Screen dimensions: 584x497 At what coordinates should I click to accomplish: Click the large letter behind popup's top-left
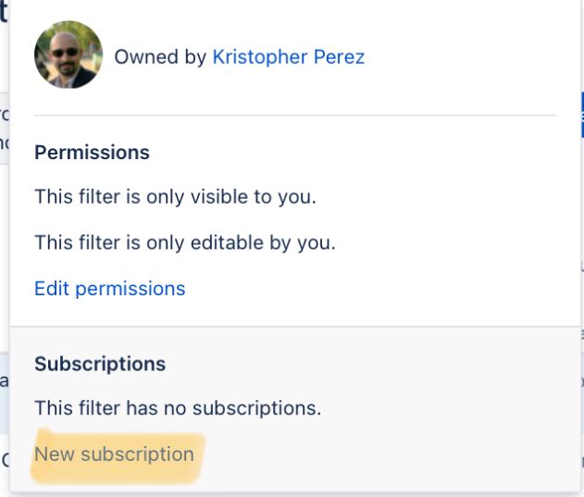coord(4,12)
